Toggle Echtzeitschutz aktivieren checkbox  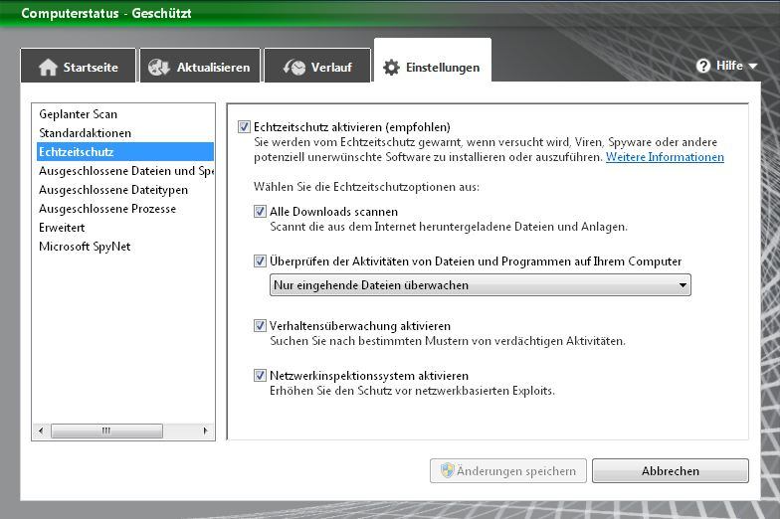click(x=244, y=127)
